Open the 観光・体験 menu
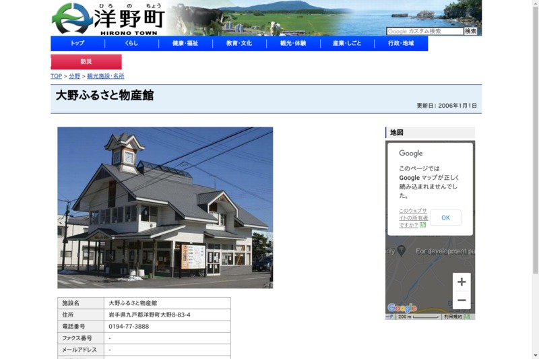539x359 pixels. click(x=293, y=43)
